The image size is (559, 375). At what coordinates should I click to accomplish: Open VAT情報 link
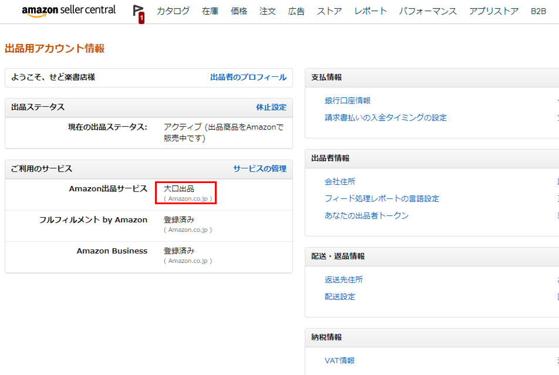(x=339, y=360)
